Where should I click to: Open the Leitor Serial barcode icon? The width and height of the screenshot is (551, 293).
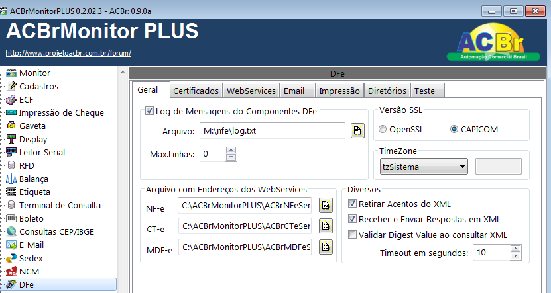coord(11,153)
